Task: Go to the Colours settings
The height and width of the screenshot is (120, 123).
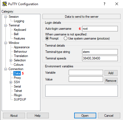Action: click(x=19, y=65)
